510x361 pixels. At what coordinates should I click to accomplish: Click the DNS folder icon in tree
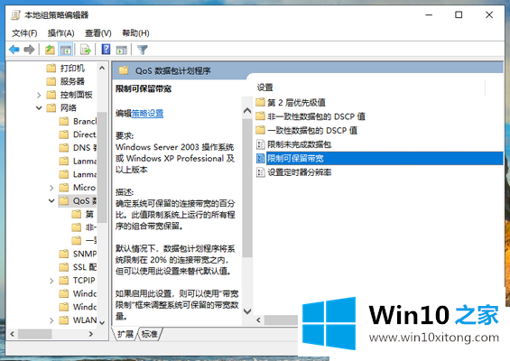[64, 148]
